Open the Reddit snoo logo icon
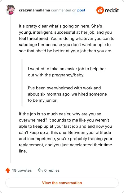Screen dimensions: 124x193 pyautogui.click(x=100, y=10)
